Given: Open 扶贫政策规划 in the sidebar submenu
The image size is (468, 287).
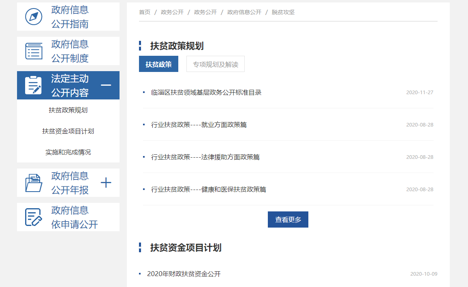Looking at the screenshot, I should 68,110.
